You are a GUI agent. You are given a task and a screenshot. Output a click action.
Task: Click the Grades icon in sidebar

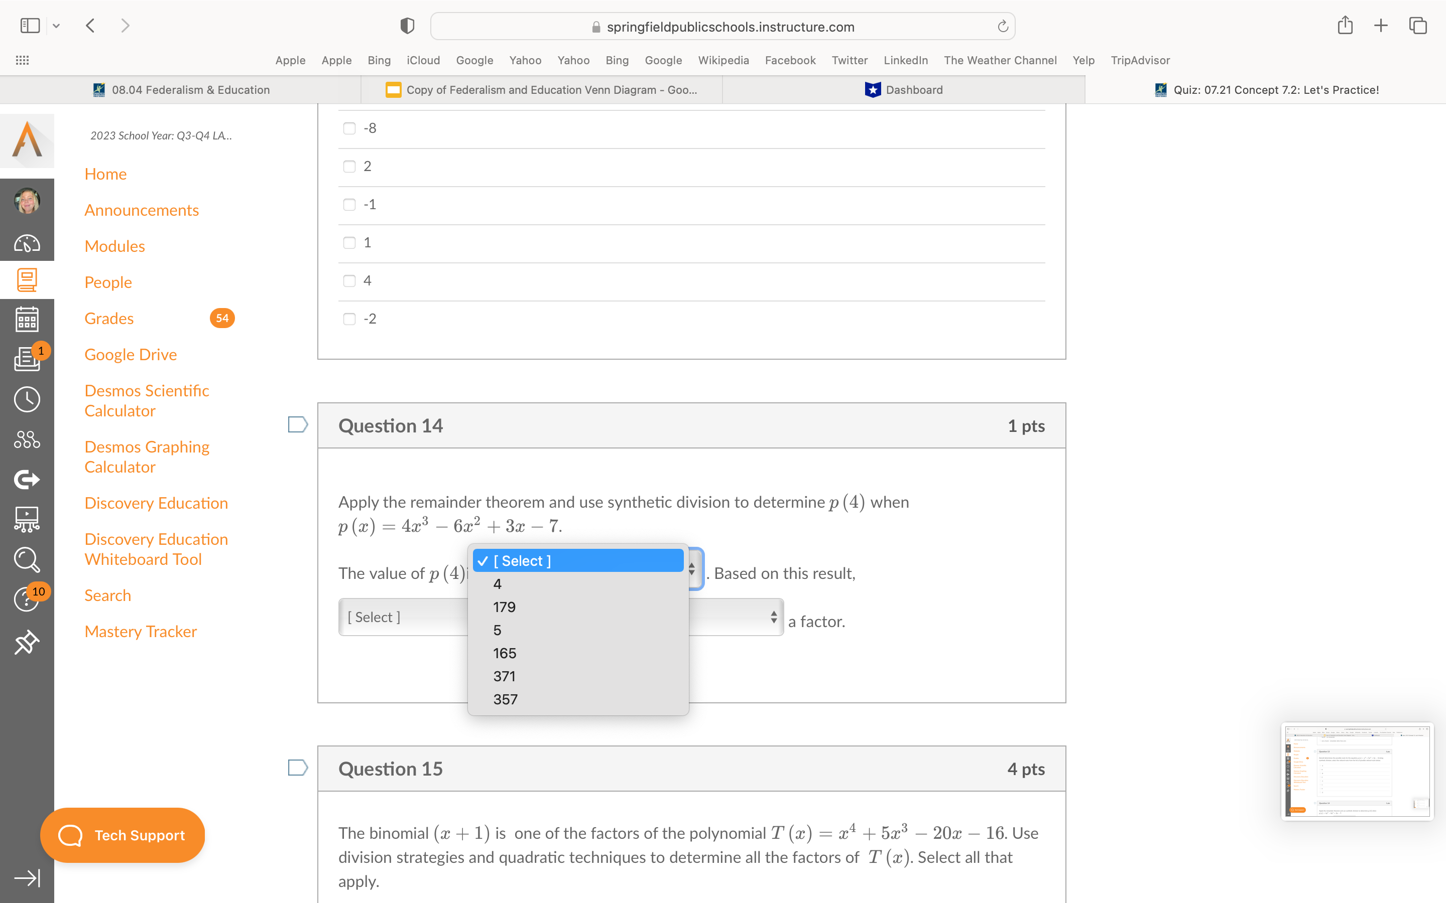pyautogui.click(x=27, y=320)
